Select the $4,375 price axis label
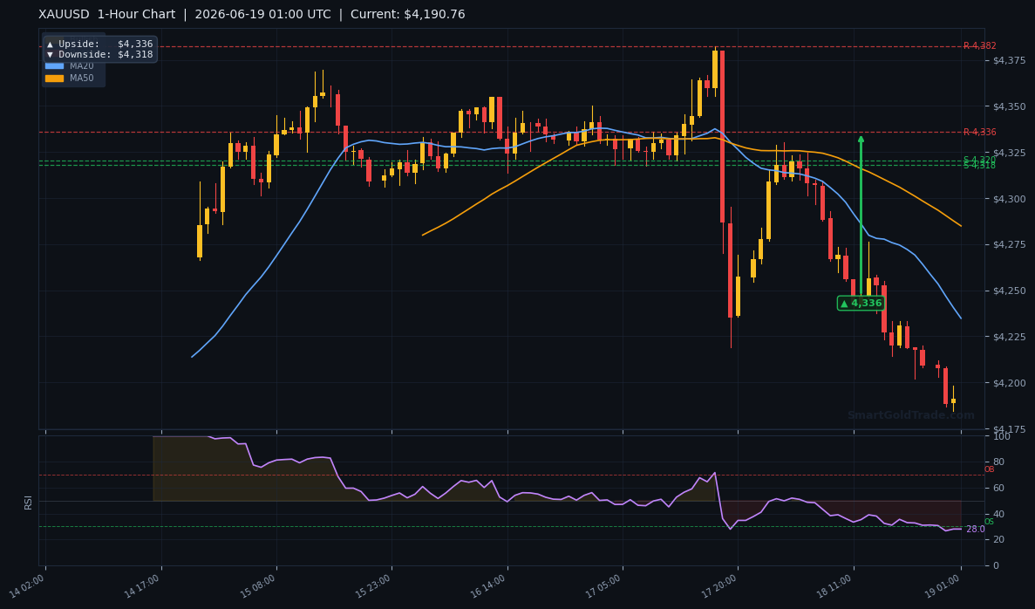This screenshot has width=1035, height=609. pos(1010,61)
